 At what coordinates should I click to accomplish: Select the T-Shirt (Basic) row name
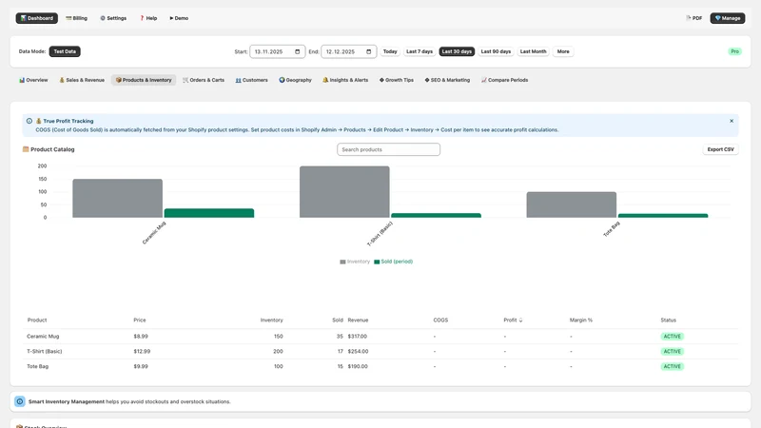(44, 351)
